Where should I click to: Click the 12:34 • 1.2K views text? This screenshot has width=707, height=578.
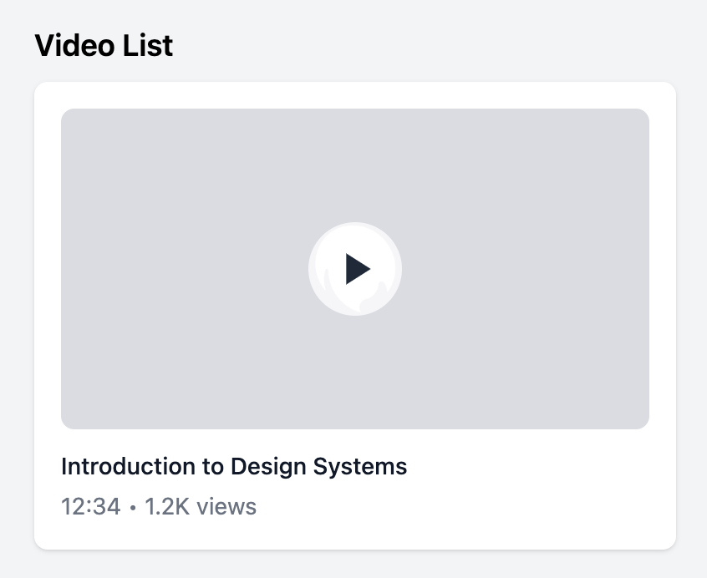159,506
